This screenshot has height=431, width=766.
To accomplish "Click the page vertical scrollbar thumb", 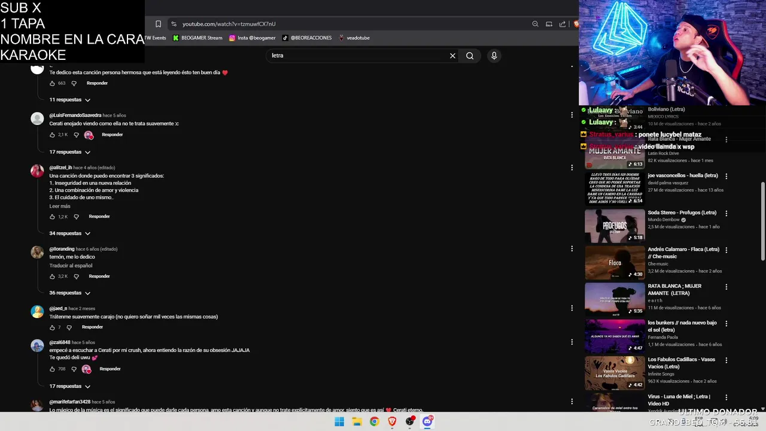I will pos(762,221).
